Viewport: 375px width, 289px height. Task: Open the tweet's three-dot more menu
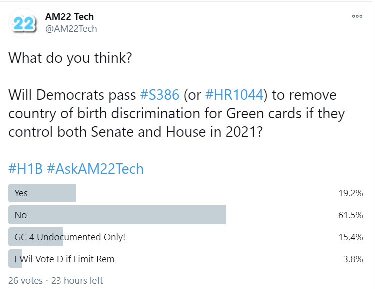coord(357,16)
